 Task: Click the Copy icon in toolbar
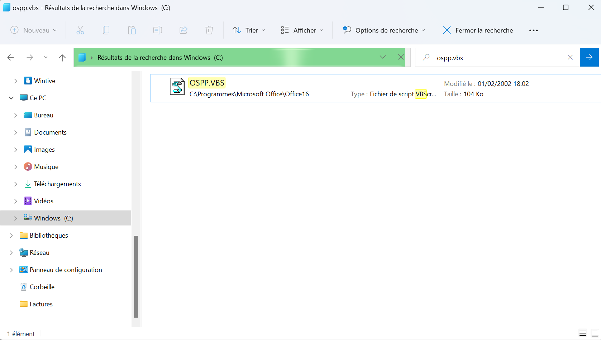click(x=106, y=30)
